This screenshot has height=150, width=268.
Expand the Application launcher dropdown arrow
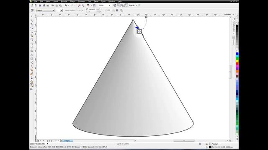click(91, 5)
